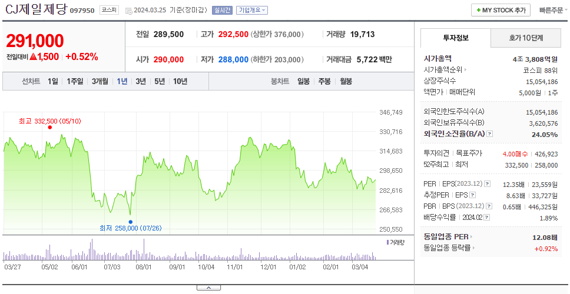
Task: Click the red 최고 332,500 chart marker dot
Action: 50,127
